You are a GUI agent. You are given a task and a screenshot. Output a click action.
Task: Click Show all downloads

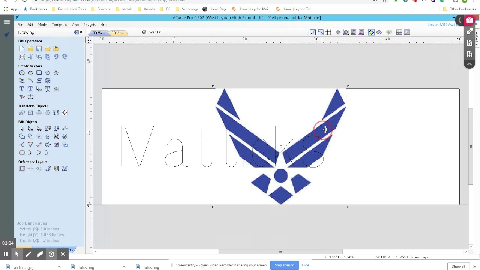coord(458,267)
